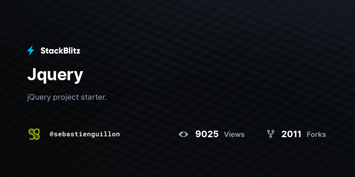
Task: Click the StackBlitz wordmark text
Action: (x=60, y=51)
